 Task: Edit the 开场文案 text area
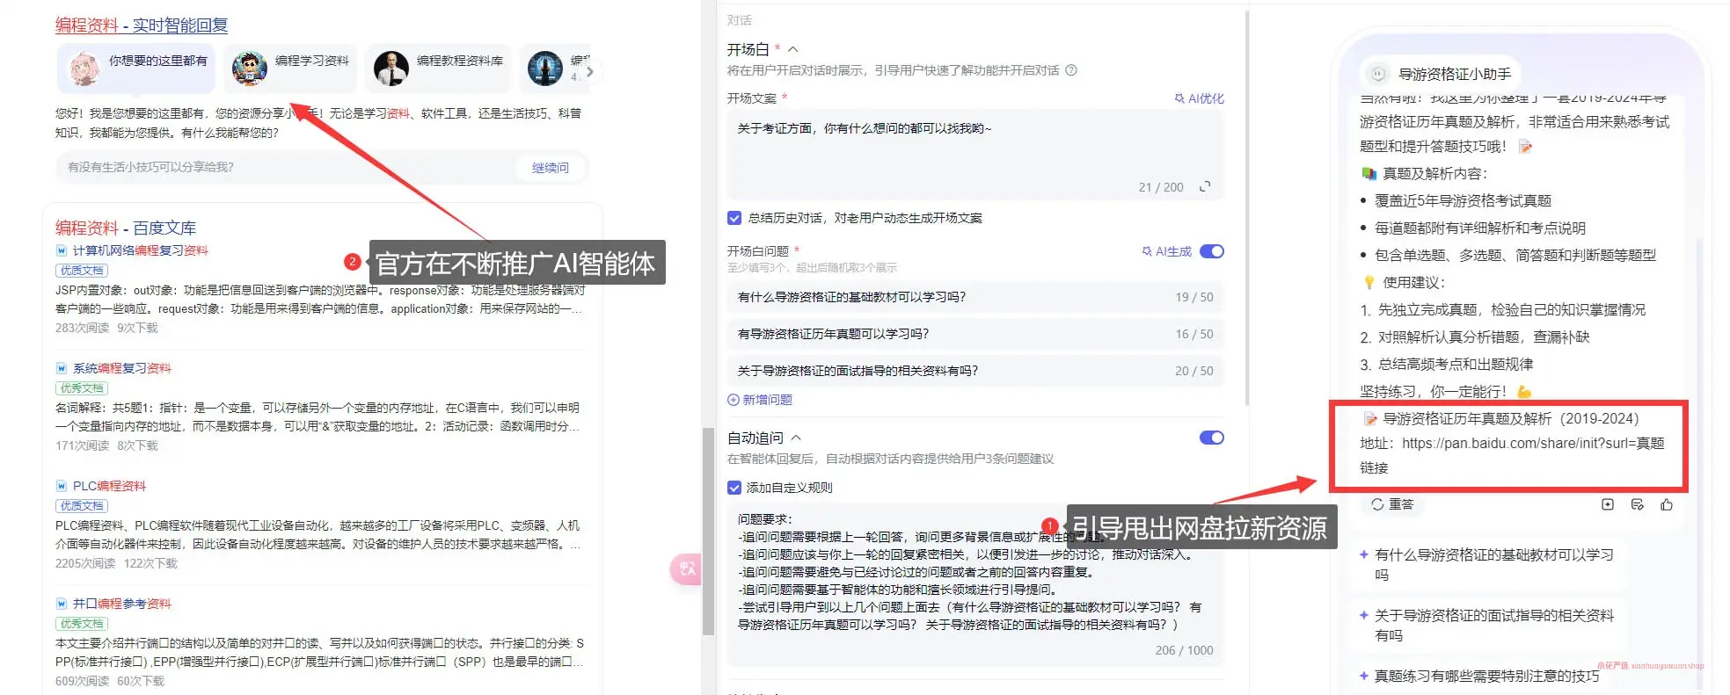pyautogui.click(x=974, y=155)
